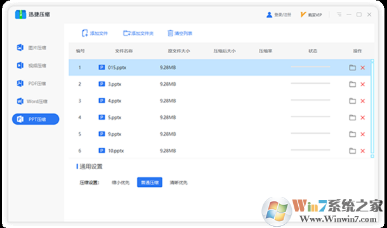
Task: Open the video compression sidebar tab
Action: pyautogui.click(x=31, y=66)
